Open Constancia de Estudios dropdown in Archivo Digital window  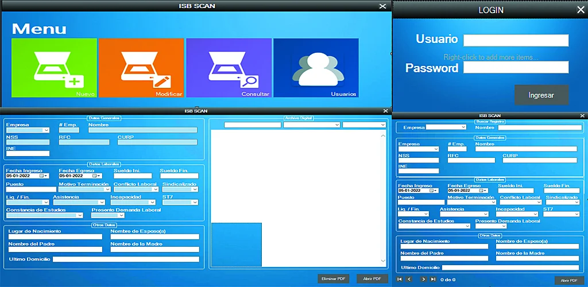[79, 216]
